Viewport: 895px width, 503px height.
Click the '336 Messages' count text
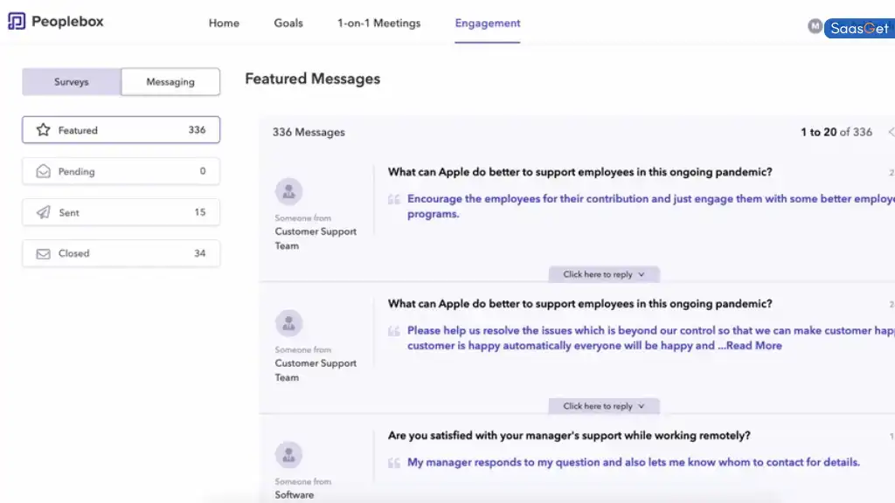(x=309, y=133)
